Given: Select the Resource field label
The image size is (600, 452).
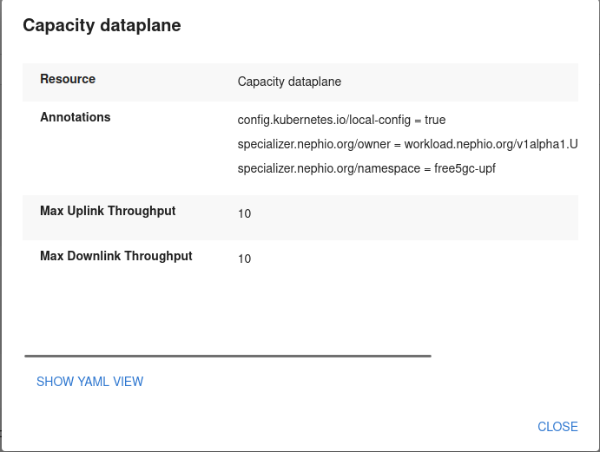Looking at the screenshot, I should tap(68, 79).
